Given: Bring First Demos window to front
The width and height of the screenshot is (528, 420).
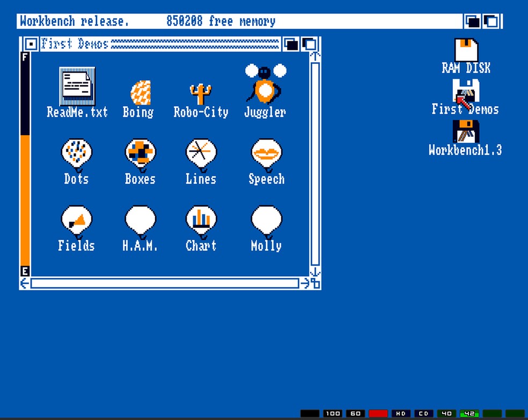Looking at the screenshot, I should coord(310,44).
